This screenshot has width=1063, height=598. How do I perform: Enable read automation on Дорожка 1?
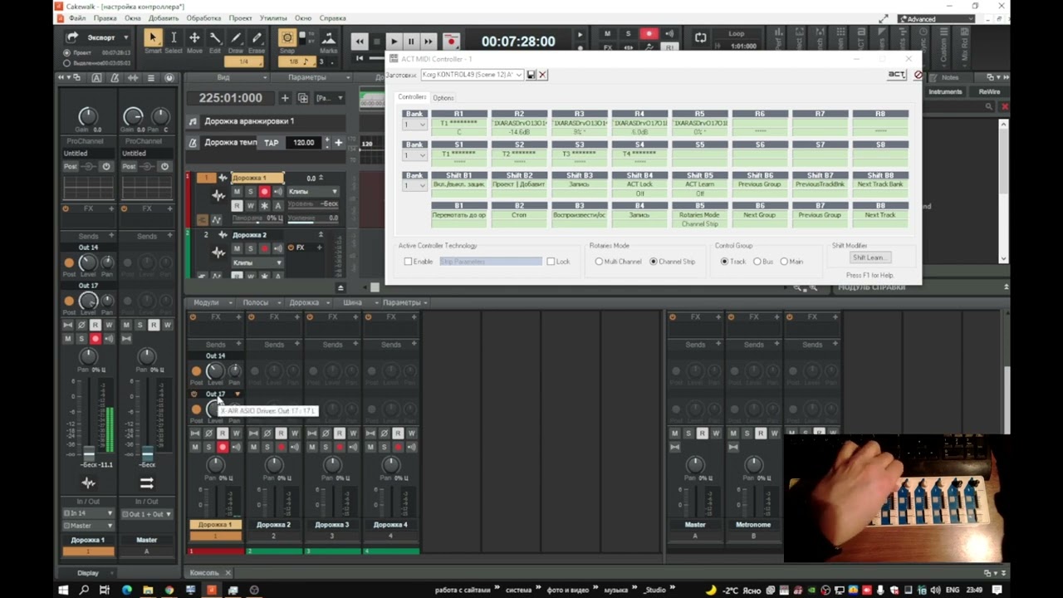[x=237, y=205]
